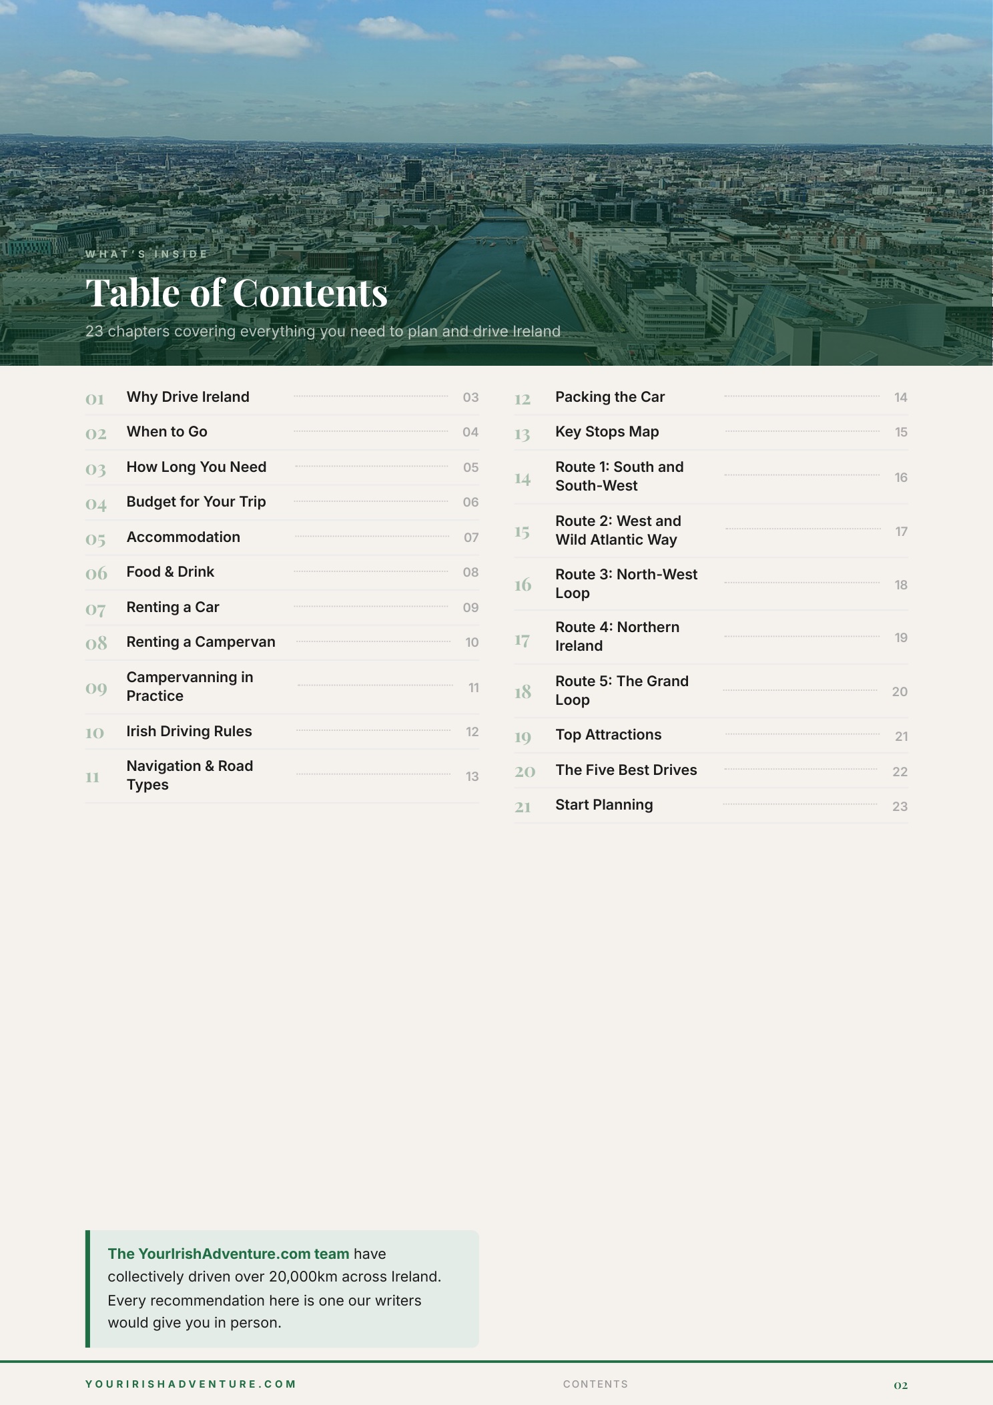Viewport: 993px width, 1405px height.
Task: Go to 'Irish Driving Rules' chapter
Action: click(282, 732)
